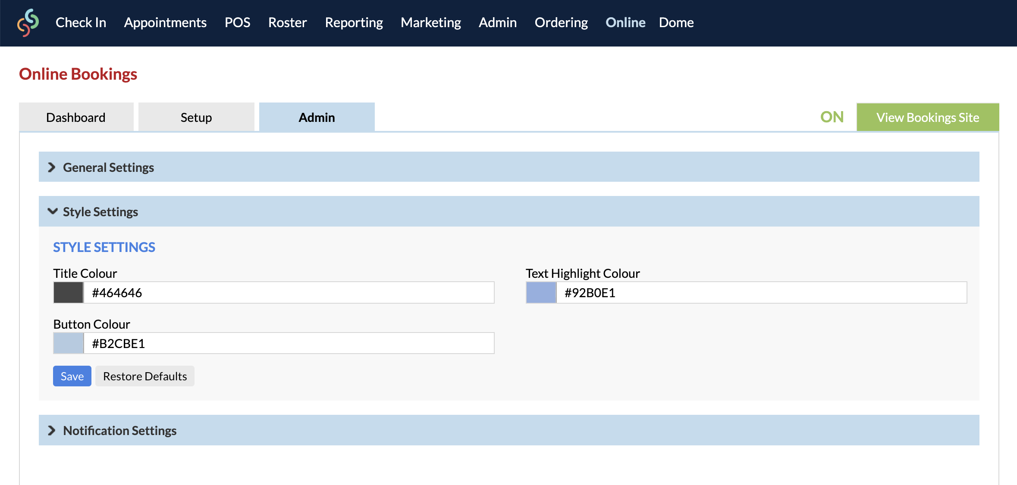Switch to the Setup tab
Image resolution: width=1017 pixels, height=485 pixels.
196,117
